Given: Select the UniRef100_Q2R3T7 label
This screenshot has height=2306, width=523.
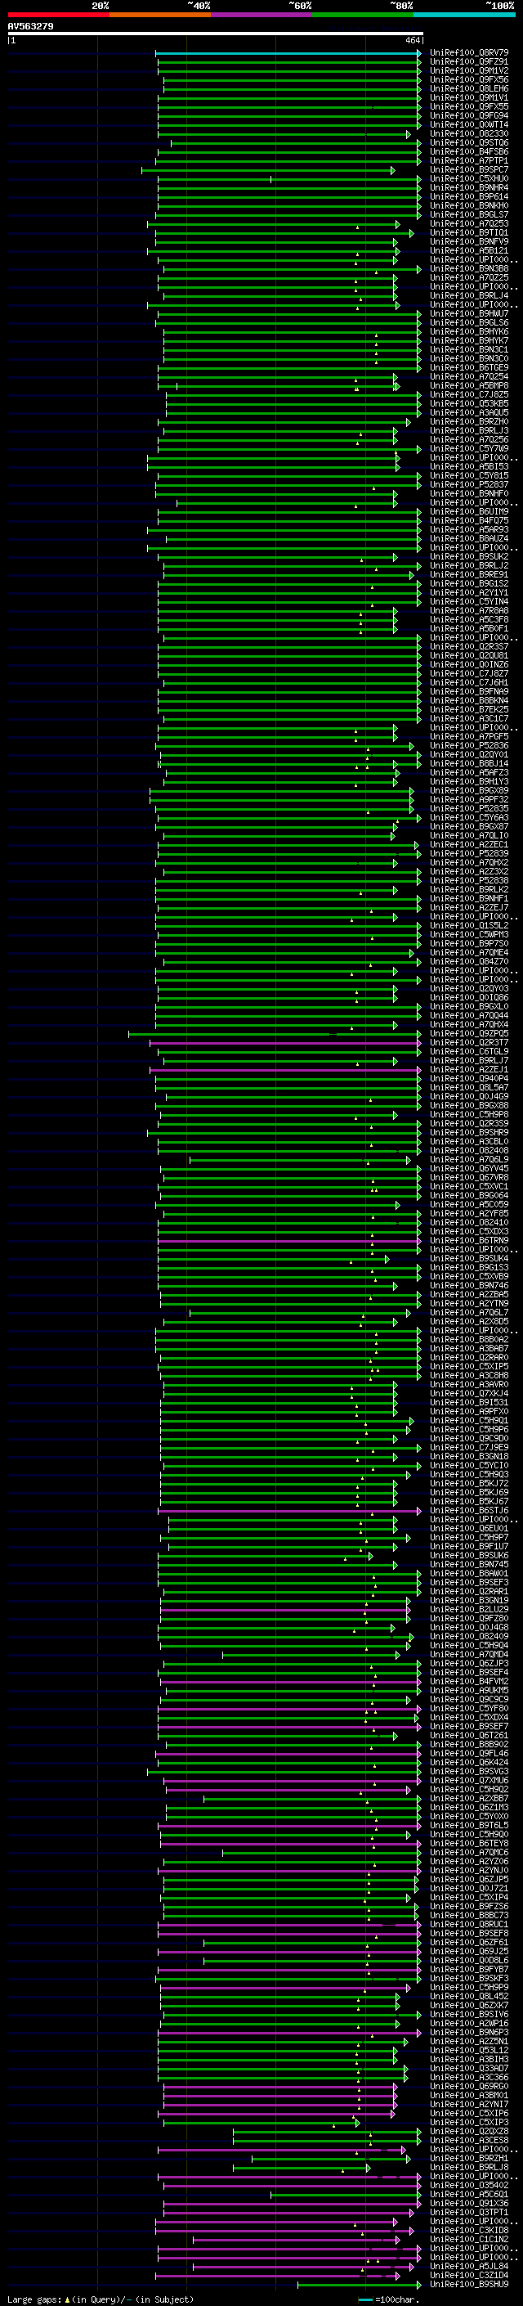Looking at the screenshot, I should tap(469, 1043).
